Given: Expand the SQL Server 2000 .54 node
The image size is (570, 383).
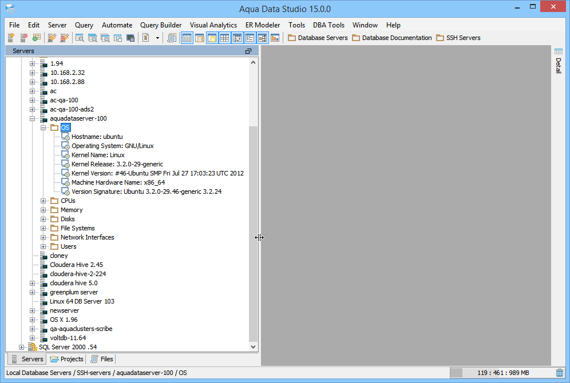Looking at the screenshot, I should (x=21, y=347).
